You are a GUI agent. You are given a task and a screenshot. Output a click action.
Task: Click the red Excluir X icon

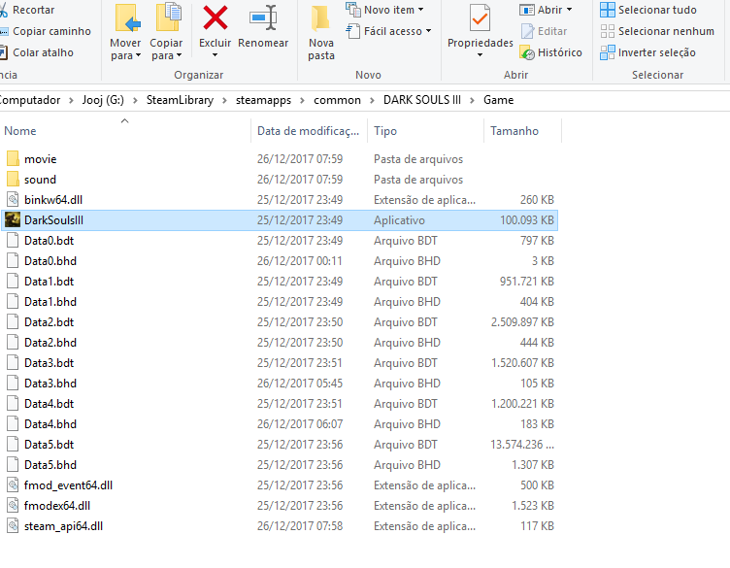pos(216,18)
